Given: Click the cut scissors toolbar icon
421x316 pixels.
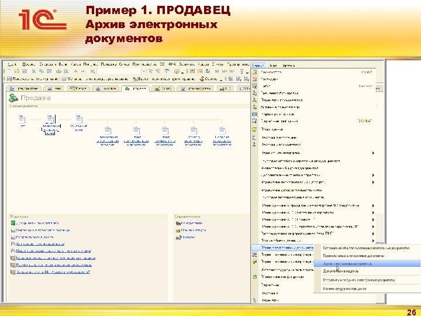Looking at the screenshot, I should point(34,71).
